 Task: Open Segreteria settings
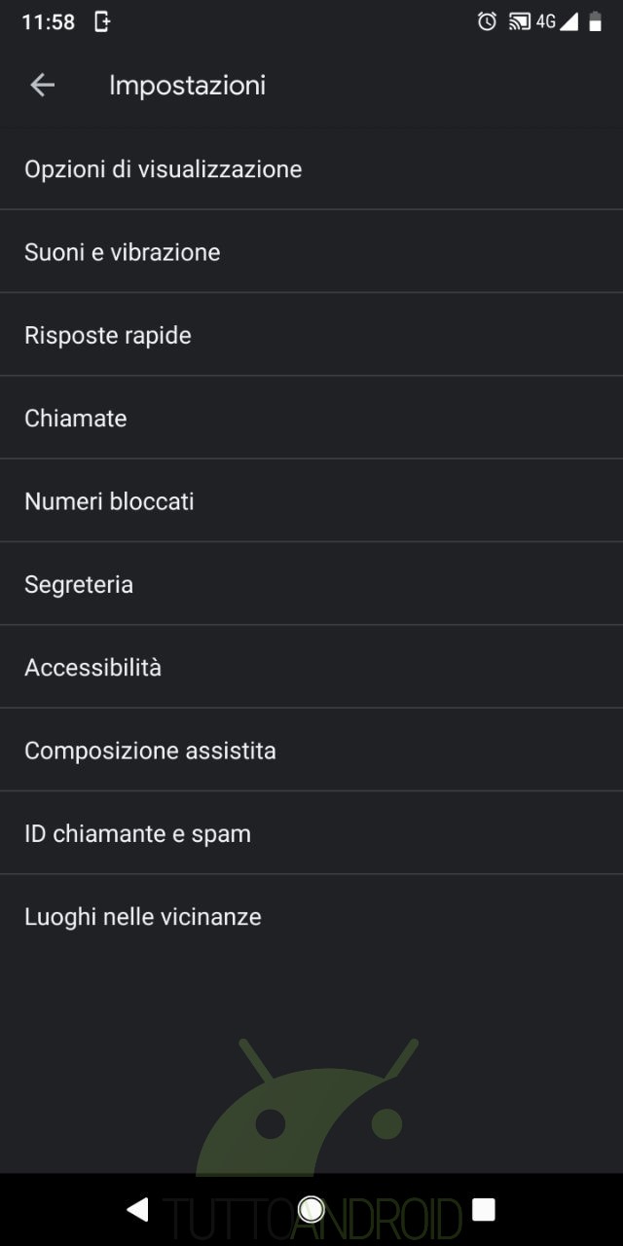point(79,584)
